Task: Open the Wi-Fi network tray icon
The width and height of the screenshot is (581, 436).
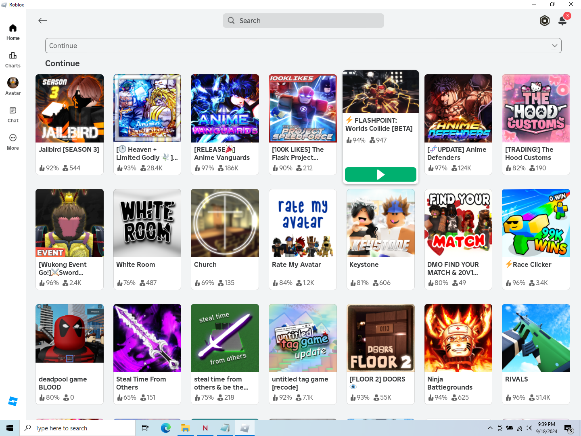Action: point(520,428)
